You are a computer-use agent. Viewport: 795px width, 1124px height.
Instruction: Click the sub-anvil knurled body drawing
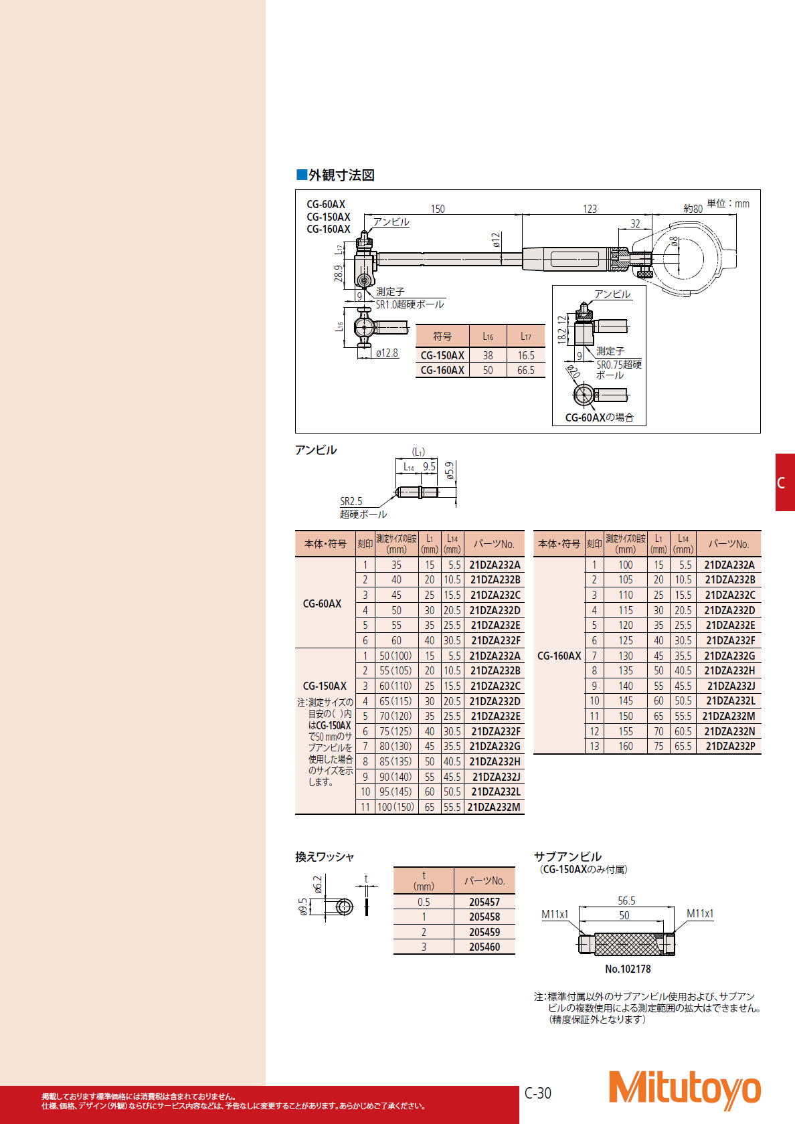626,944
